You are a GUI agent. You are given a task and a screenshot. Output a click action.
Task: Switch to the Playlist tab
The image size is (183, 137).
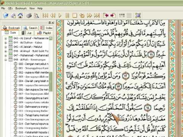click(x=44, y=33)
